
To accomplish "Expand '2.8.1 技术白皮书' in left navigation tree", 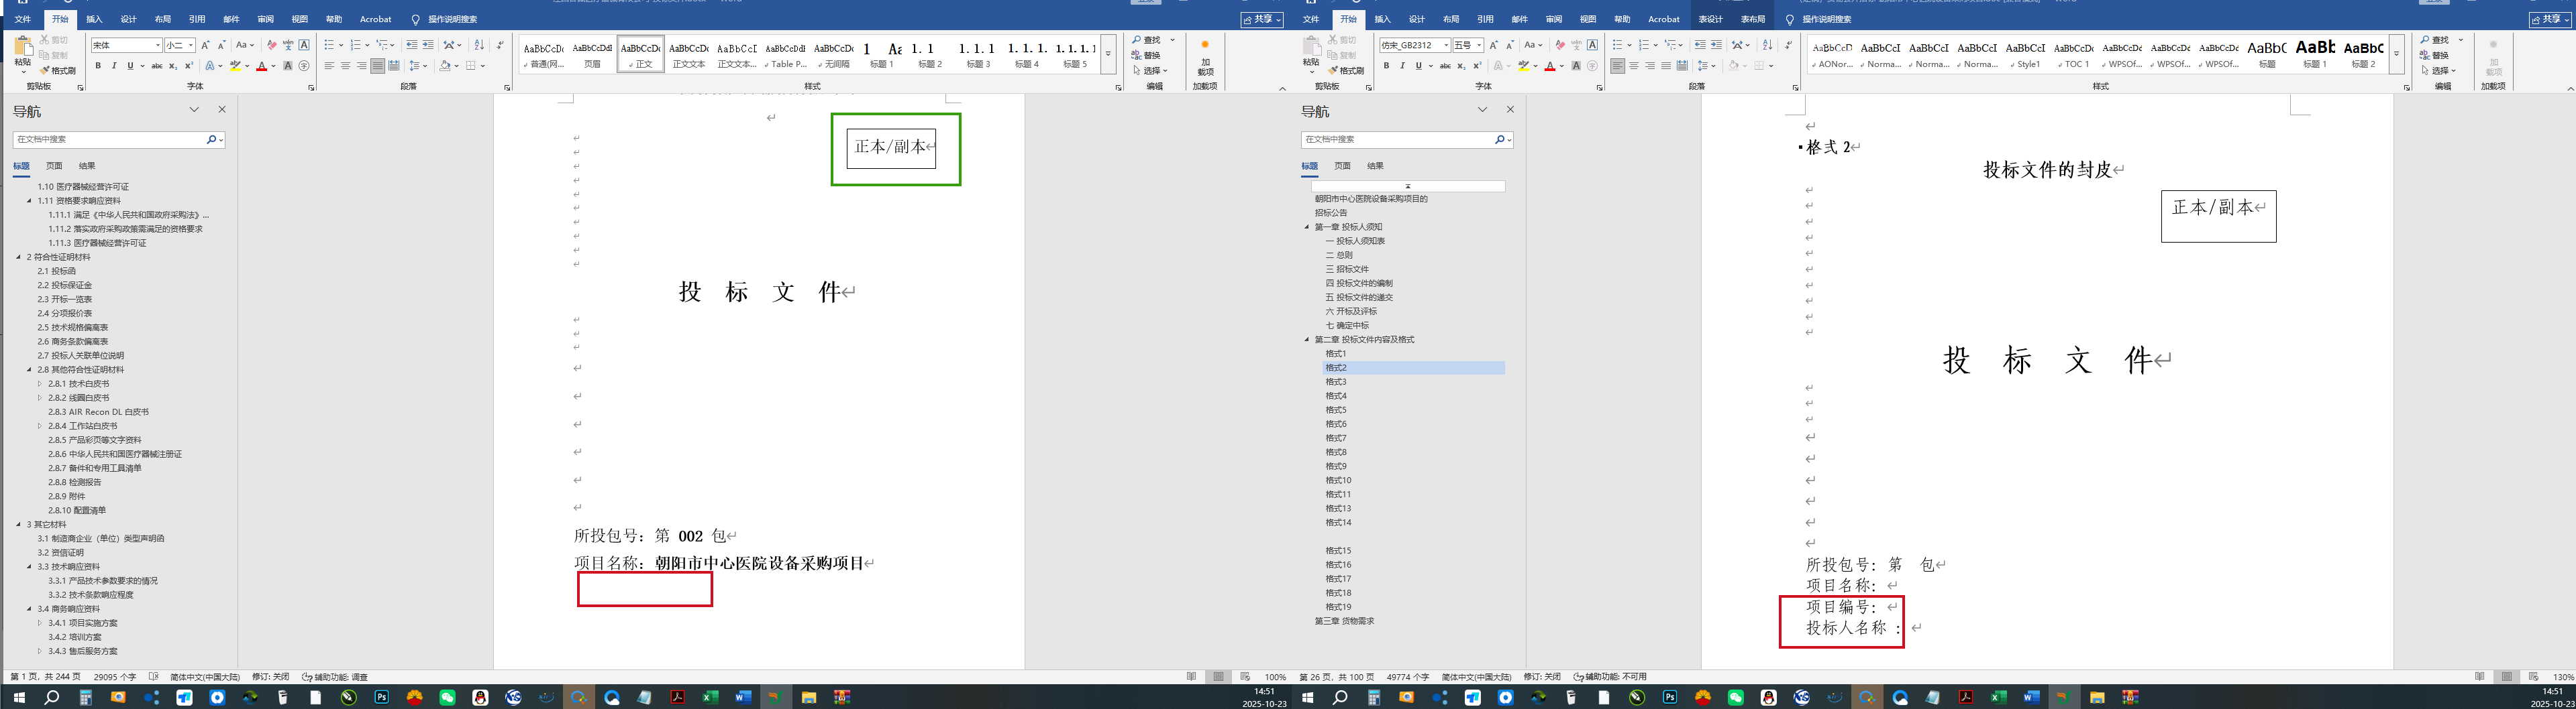I will [x=40, y=383].
